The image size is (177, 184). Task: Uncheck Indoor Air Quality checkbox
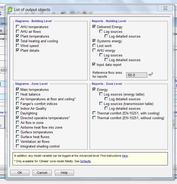coord(18,108)
